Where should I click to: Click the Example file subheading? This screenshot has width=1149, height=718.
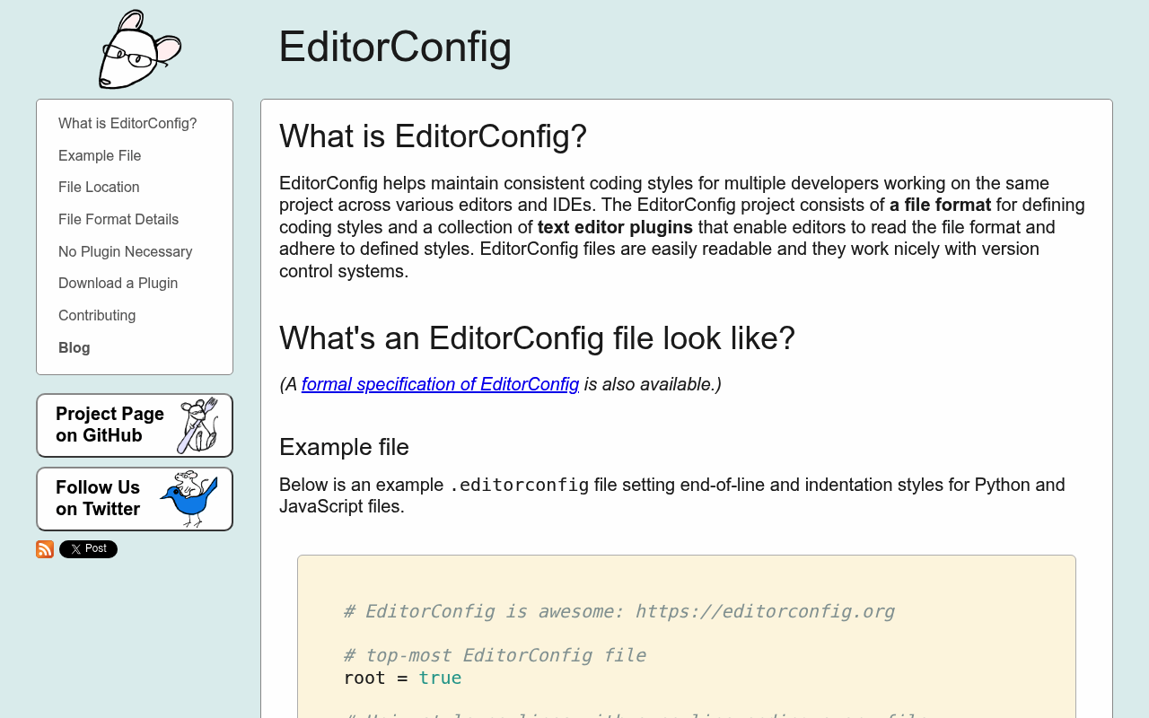point(344,447)
